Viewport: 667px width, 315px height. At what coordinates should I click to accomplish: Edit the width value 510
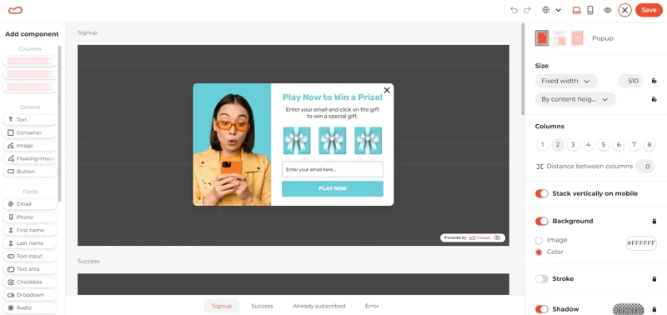click(x=631, y=81)
